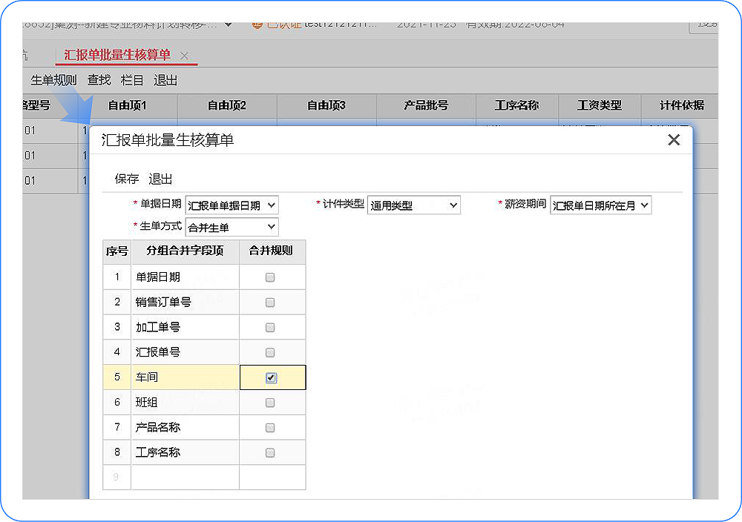Open the 单据日期 dropdown
The image size is (742, 522).
(x=232, y=205)
